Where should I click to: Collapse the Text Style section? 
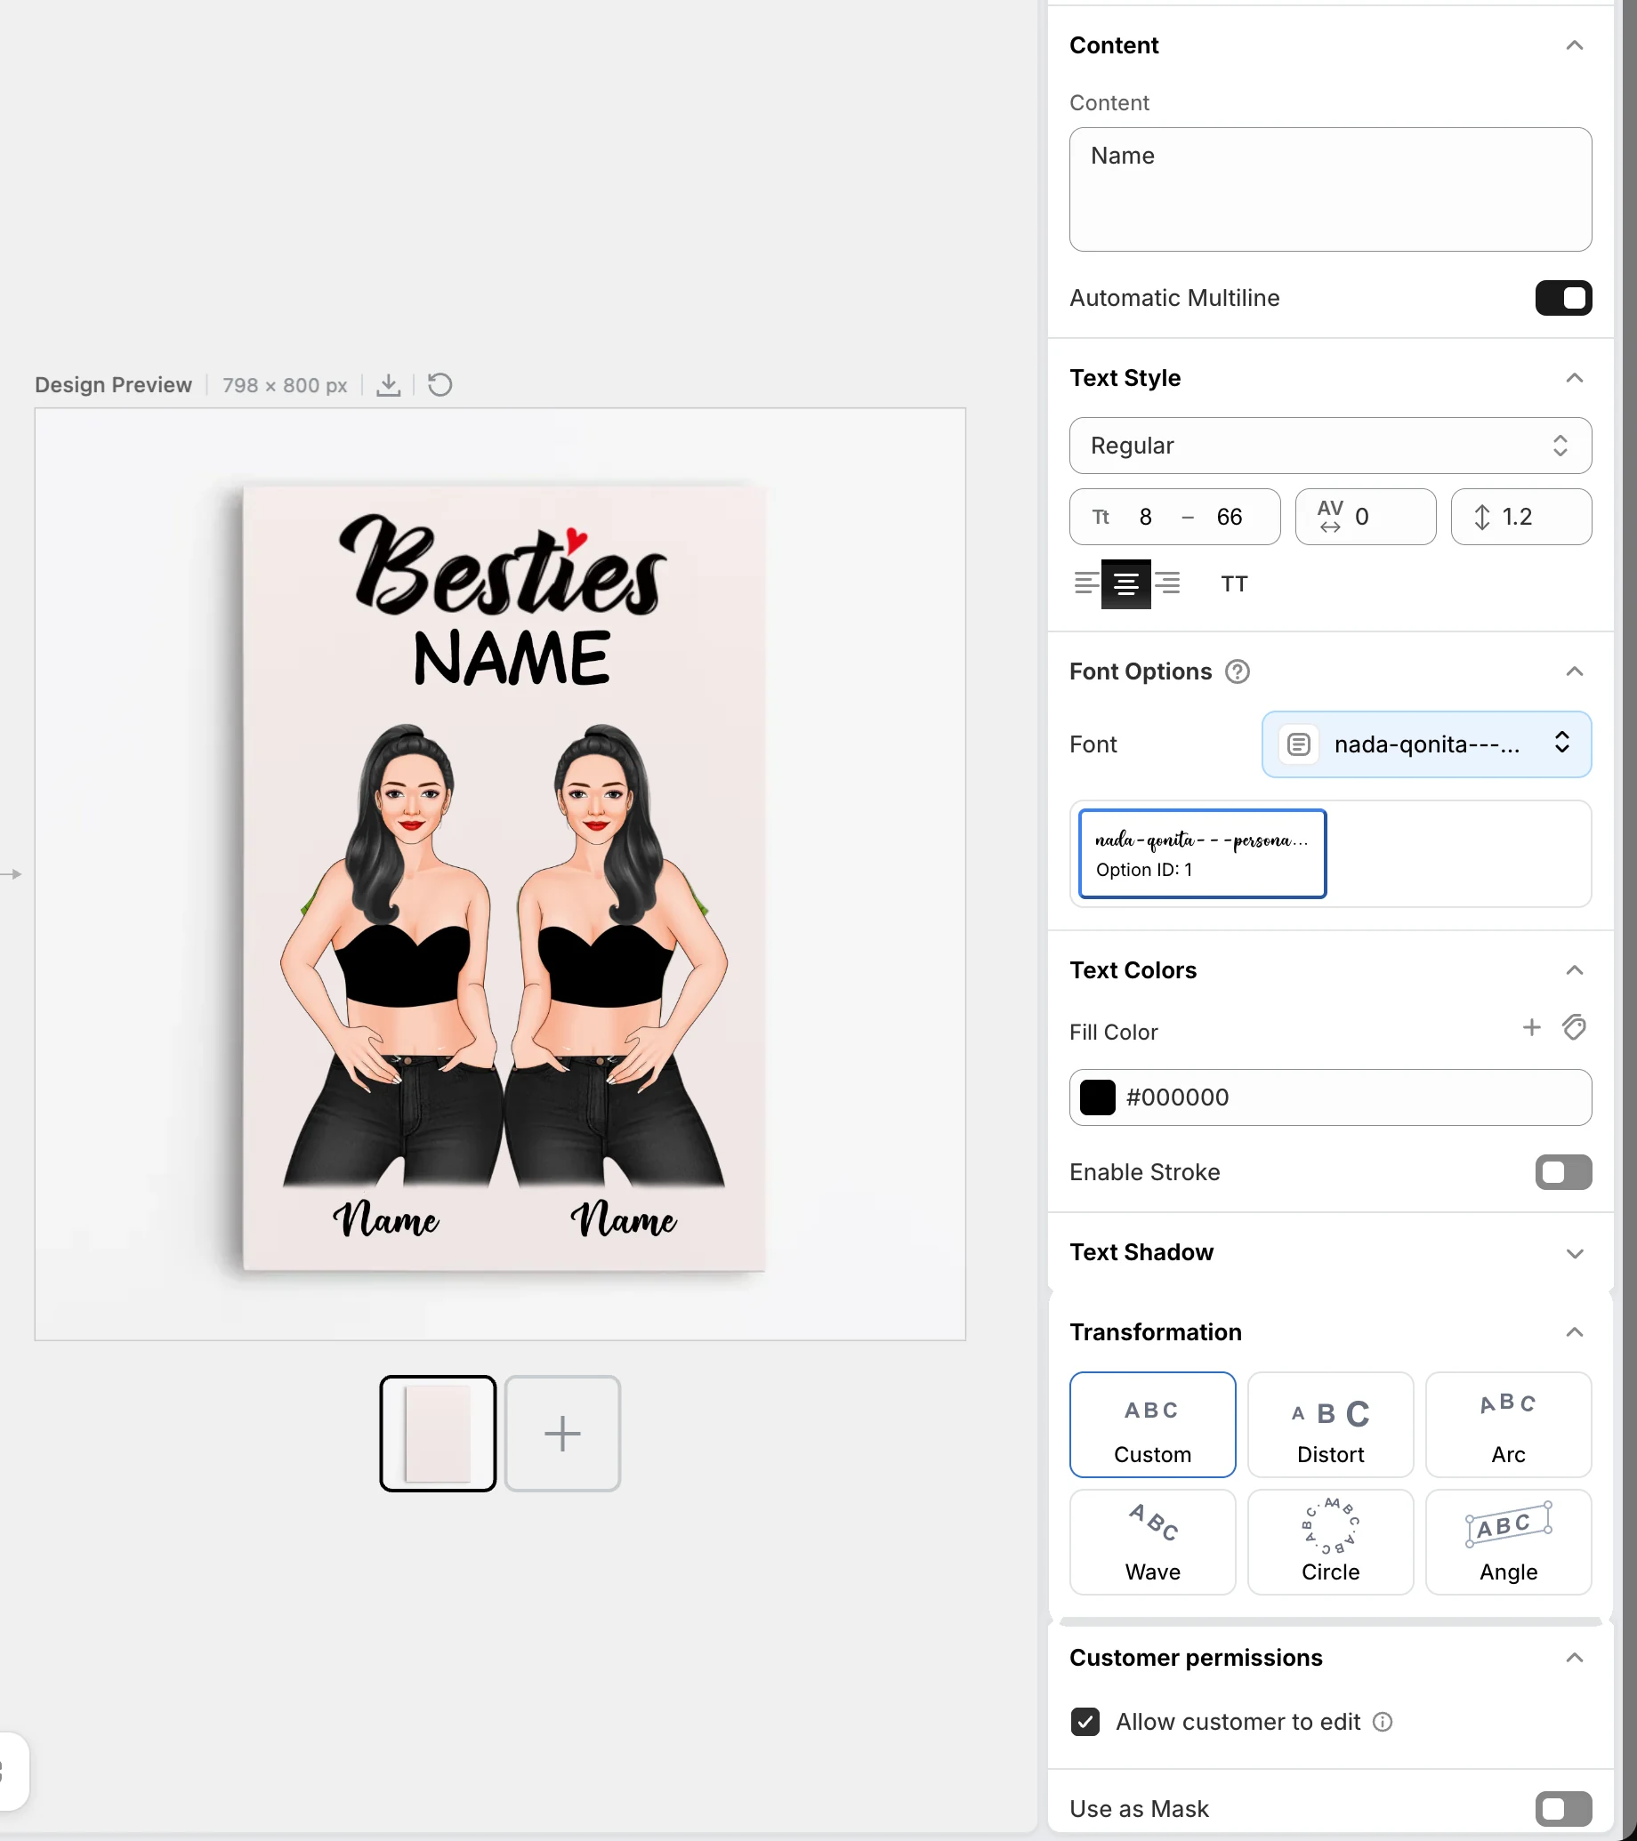coord(1574,378)
